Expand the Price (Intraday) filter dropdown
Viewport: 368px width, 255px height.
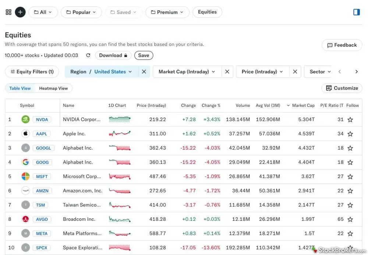(262, 72)
